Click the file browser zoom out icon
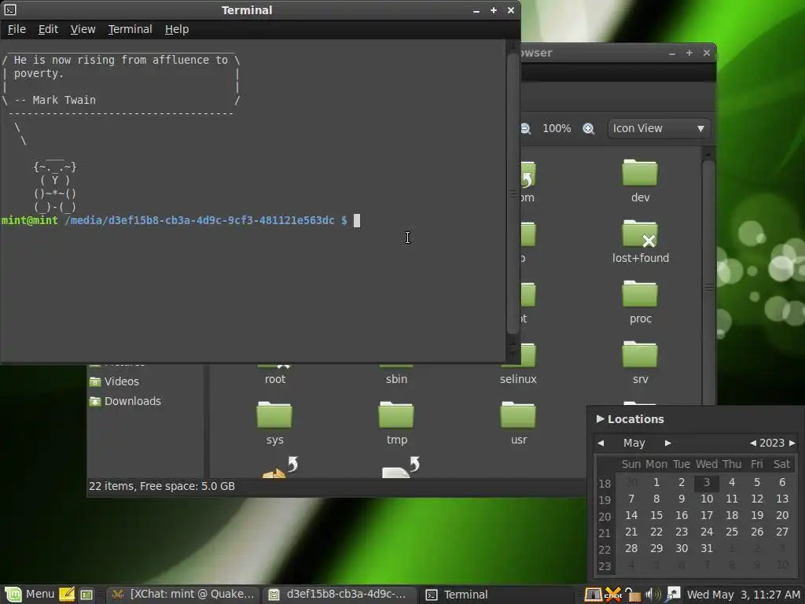805x604 pixels. tap(525, 128)
